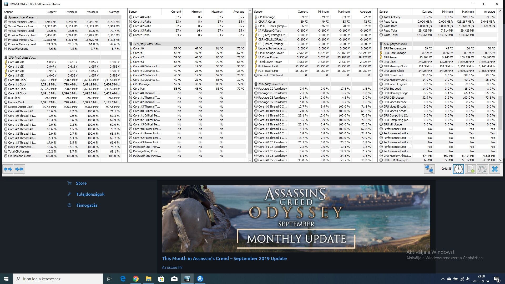The image size is (505, 284).
Task: Open File Explorer from taskbar
Action: click(x=149, y=279)
